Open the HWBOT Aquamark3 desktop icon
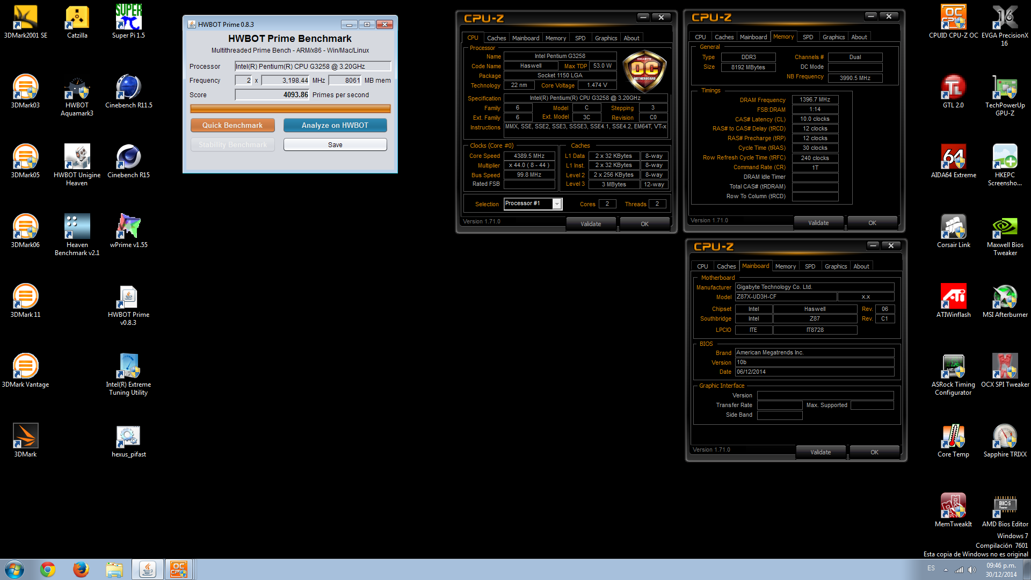Viewport: 1031px width, 580px height. [77, 96]
